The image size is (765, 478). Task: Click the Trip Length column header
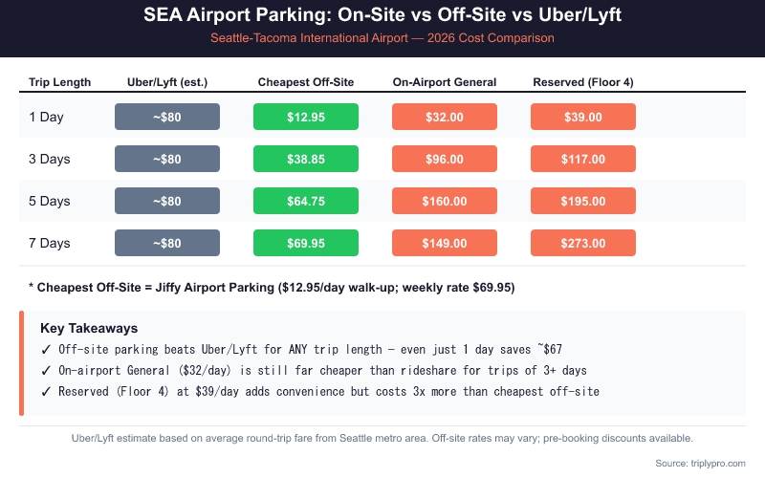click(60, 82)
